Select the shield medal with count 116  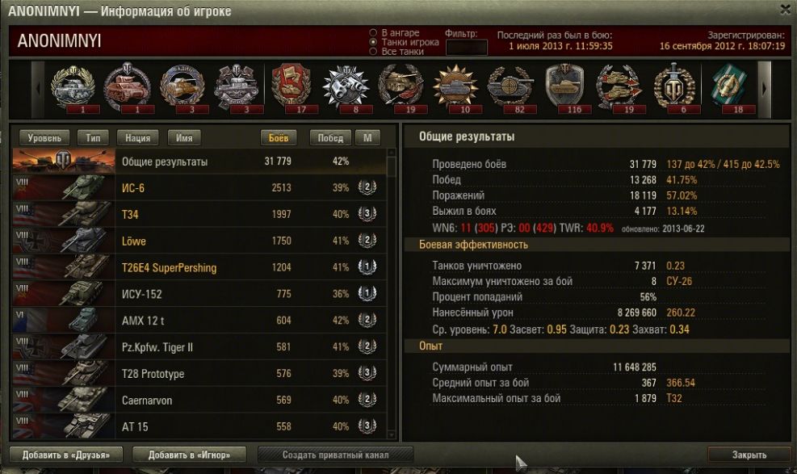pos(564,87)
